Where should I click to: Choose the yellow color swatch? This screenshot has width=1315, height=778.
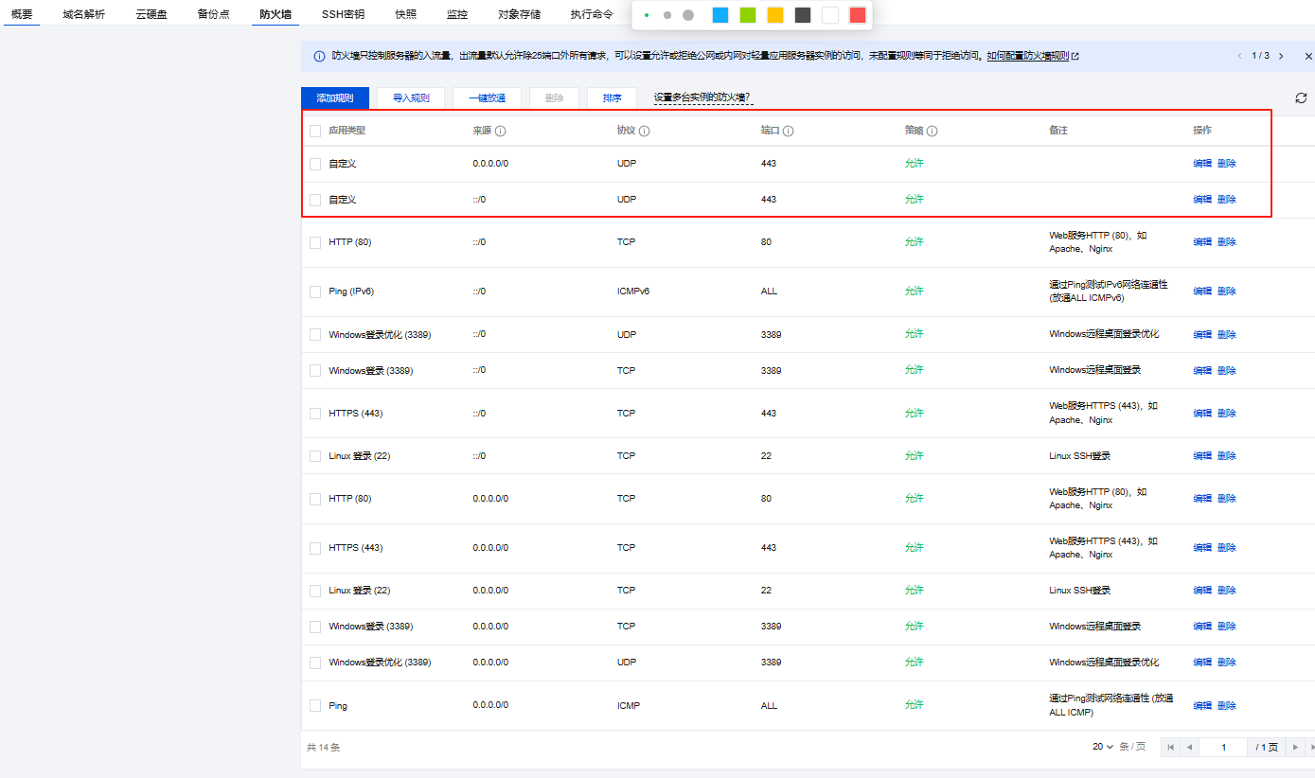pos(775,15)
